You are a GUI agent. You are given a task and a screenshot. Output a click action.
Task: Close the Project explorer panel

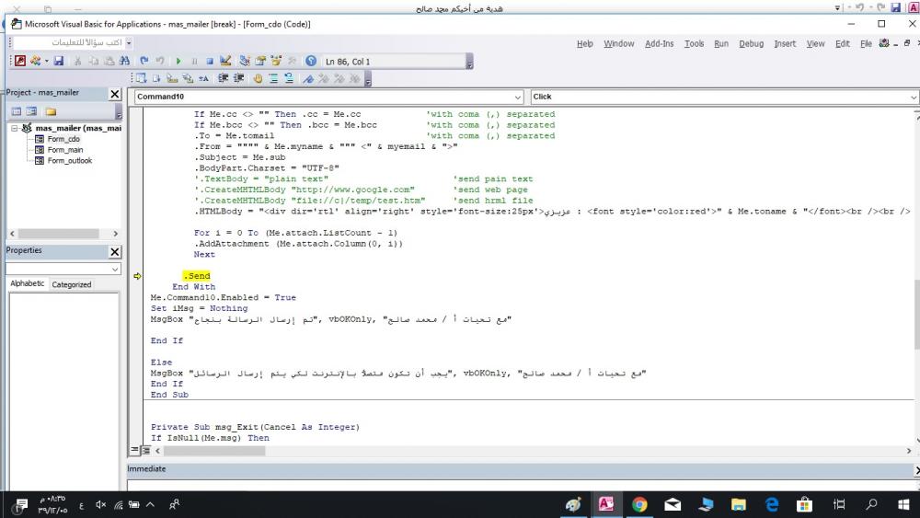(115, 94)
